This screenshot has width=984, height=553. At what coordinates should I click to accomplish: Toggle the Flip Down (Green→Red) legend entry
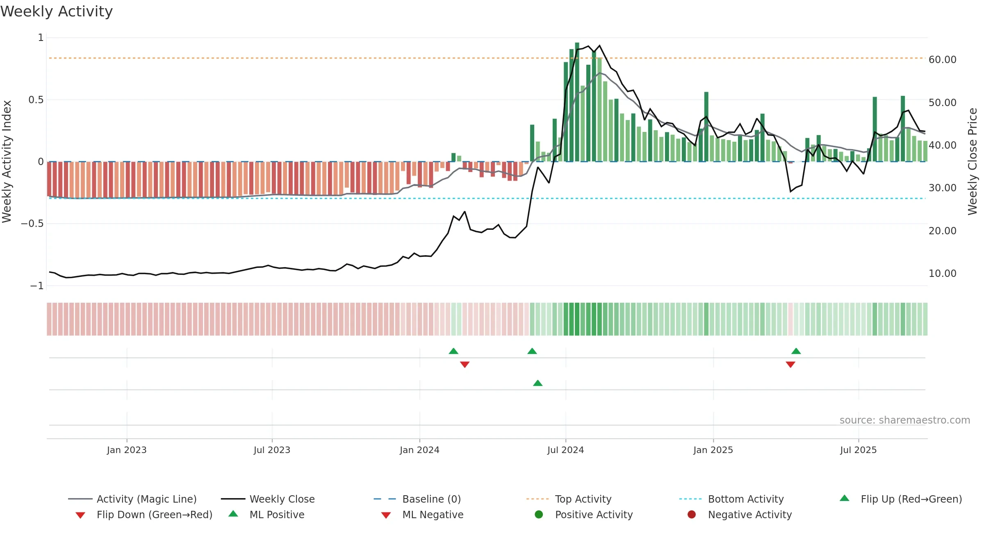(144, 514)
